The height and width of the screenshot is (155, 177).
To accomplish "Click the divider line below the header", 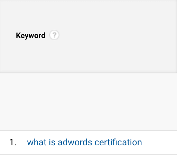I will point(88,73).
